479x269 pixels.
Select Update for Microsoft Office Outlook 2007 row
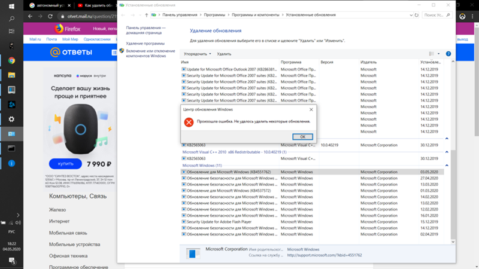coord(312,69)
